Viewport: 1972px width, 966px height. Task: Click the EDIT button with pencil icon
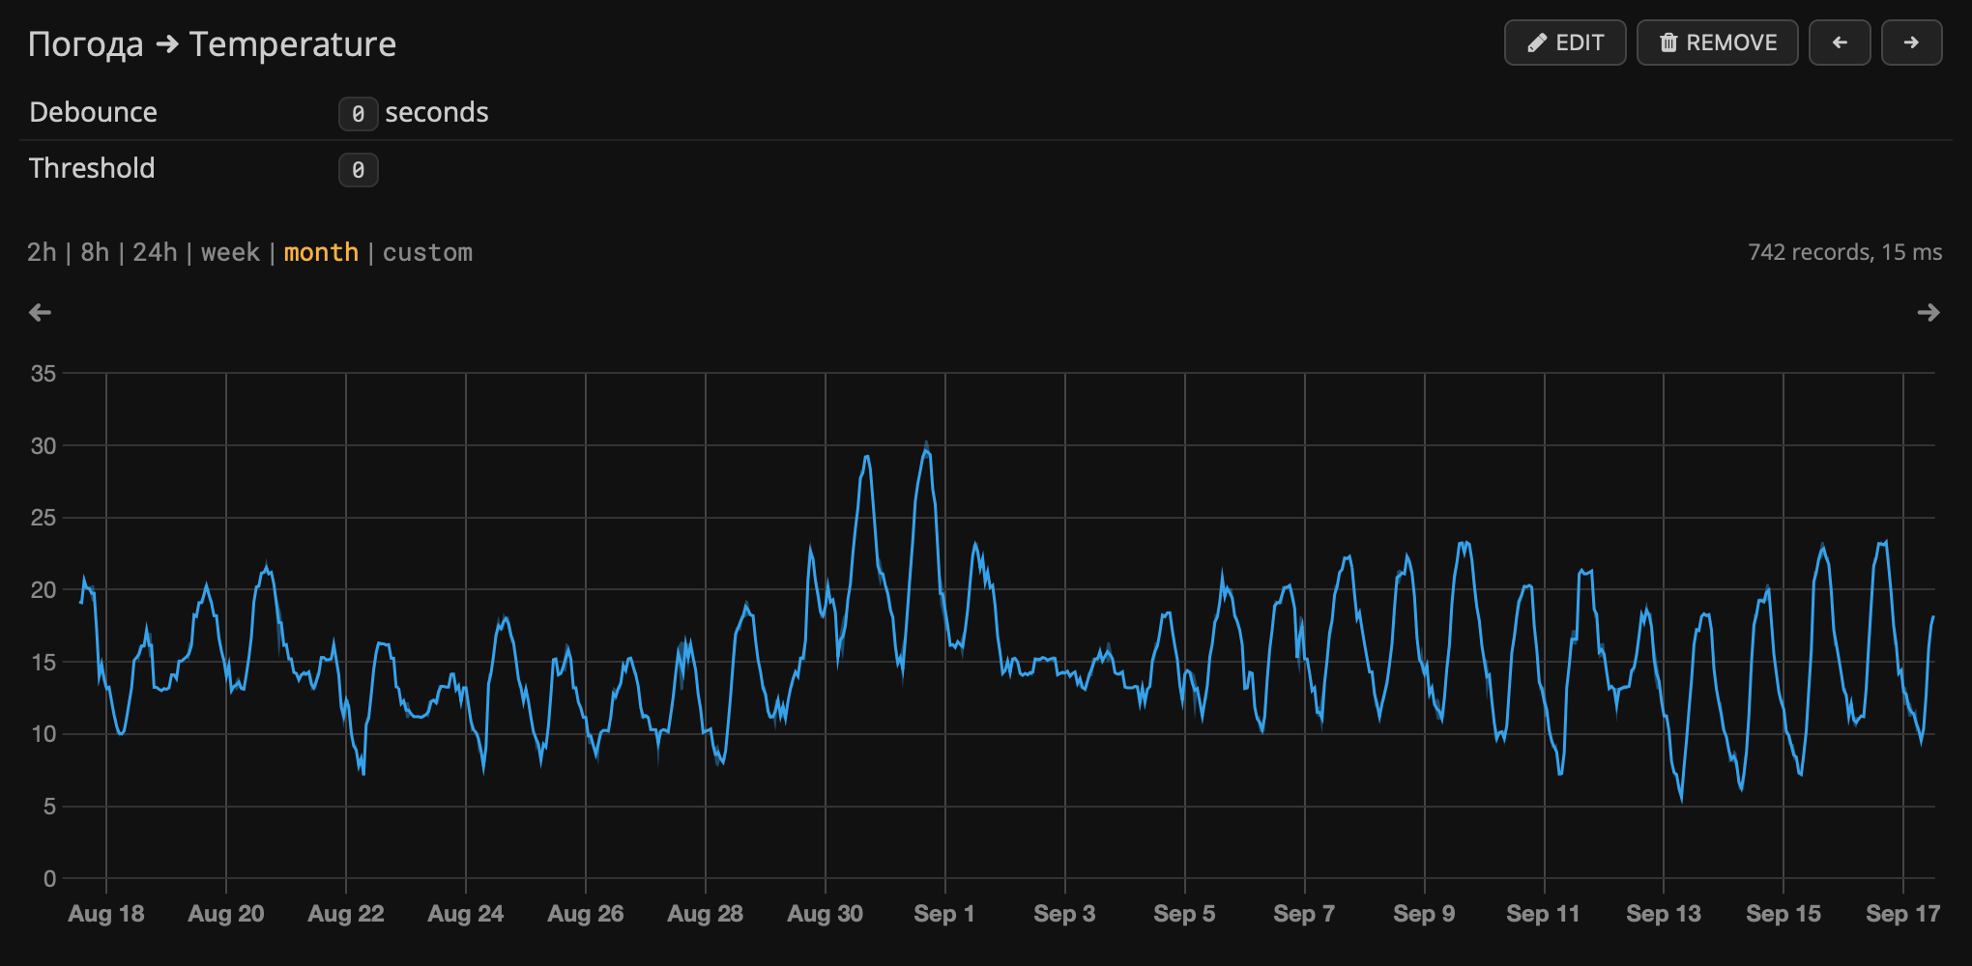coord(1564,43)
